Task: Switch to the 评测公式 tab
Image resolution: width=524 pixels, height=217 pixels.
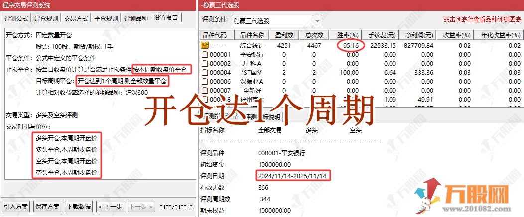Action: [x=16, y=18]
